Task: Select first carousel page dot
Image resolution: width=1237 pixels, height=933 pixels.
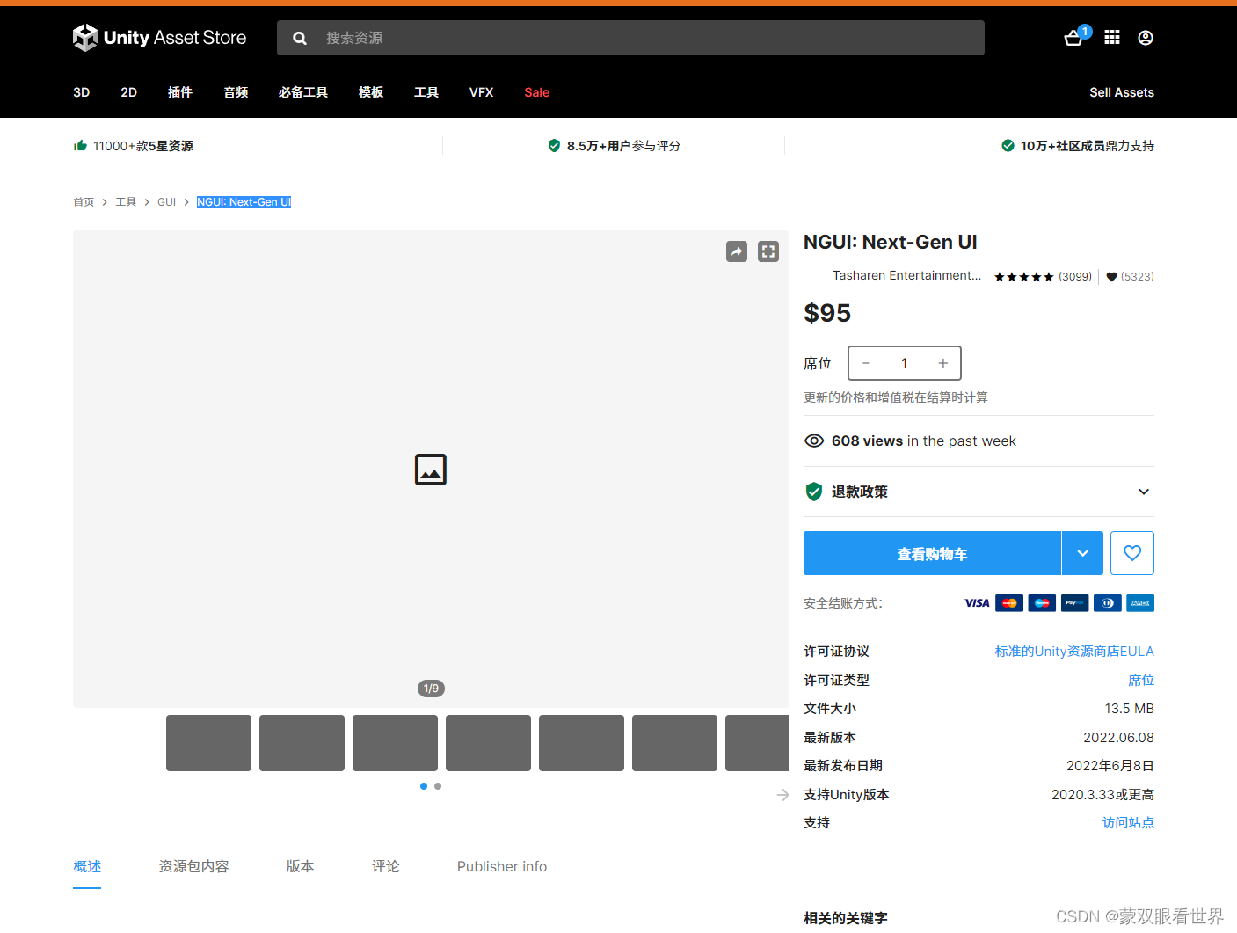Action: [424, 786]
